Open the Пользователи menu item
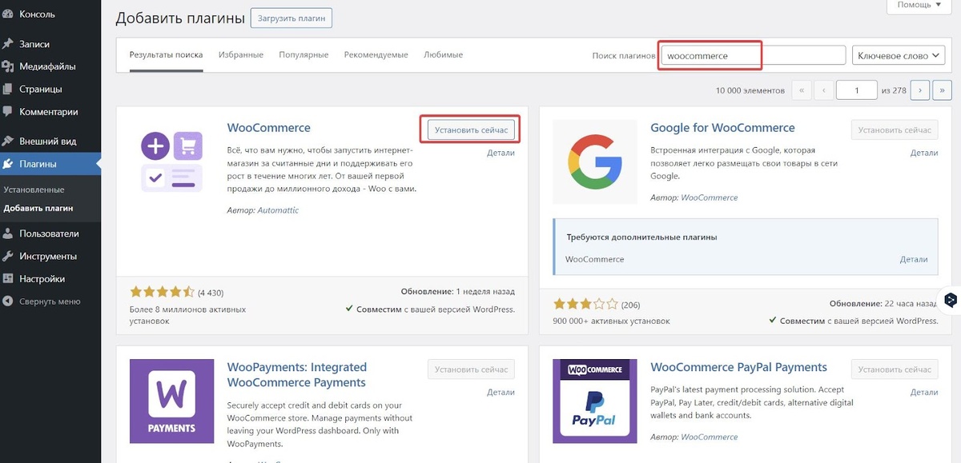961x463 pixels. coord(50,233)
